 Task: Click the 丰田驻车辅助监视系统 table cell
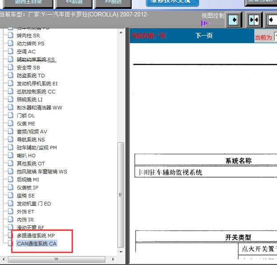click(x=170, y=172)
